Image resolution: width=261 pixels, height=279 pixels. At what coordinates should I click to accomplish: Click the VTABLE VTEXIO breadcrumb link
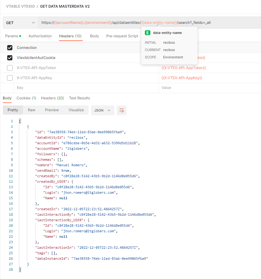[x=20, y=6]
